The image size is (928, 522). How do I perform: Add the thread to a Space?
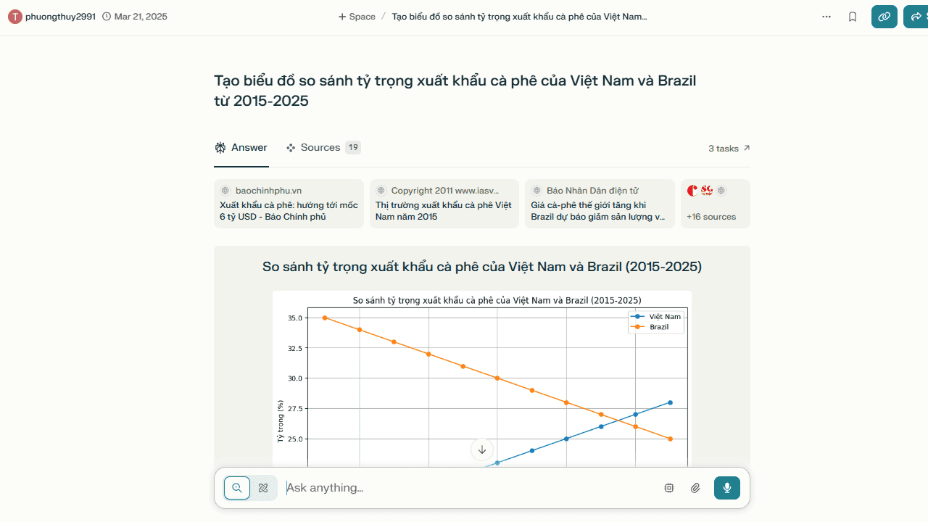pos(357,17)
